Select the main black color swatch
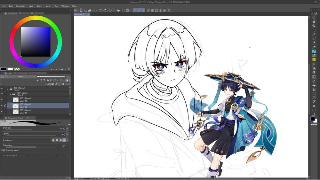Image resolution: width=320 pixels, height=180 pixels. click(x=3, y=69)
